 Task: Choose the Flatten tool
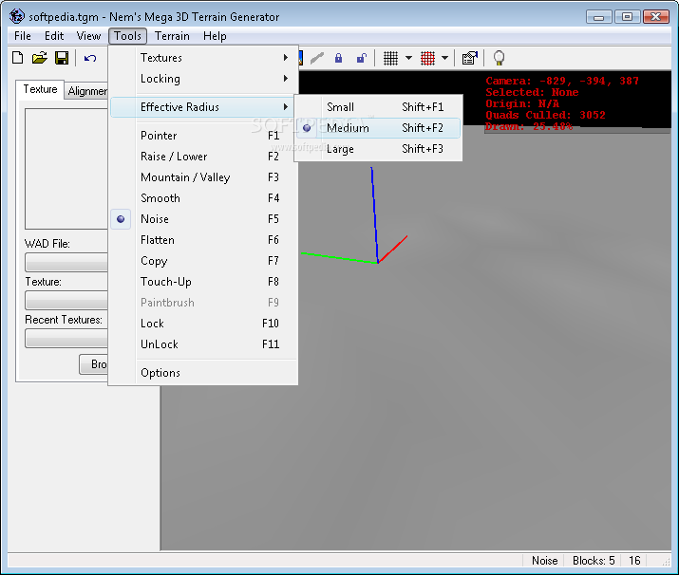click(x=203, y=240)
